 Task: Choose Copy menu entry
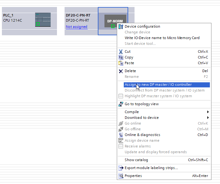(129, 57)
